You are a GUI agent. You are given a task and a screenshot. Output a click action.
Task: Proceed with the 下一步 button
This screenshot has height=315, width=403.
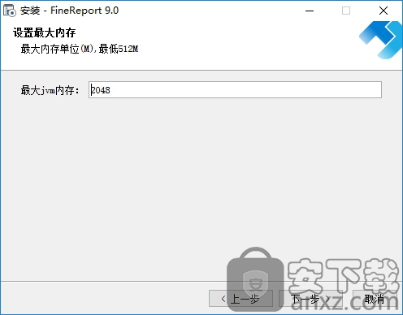310,299
